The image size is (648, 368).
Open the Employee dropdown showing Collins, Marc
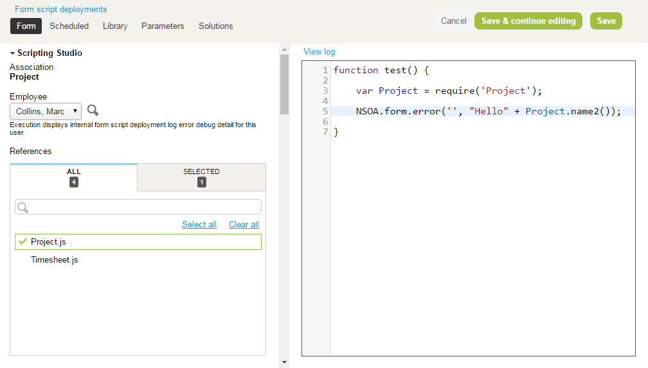[46, 112]
